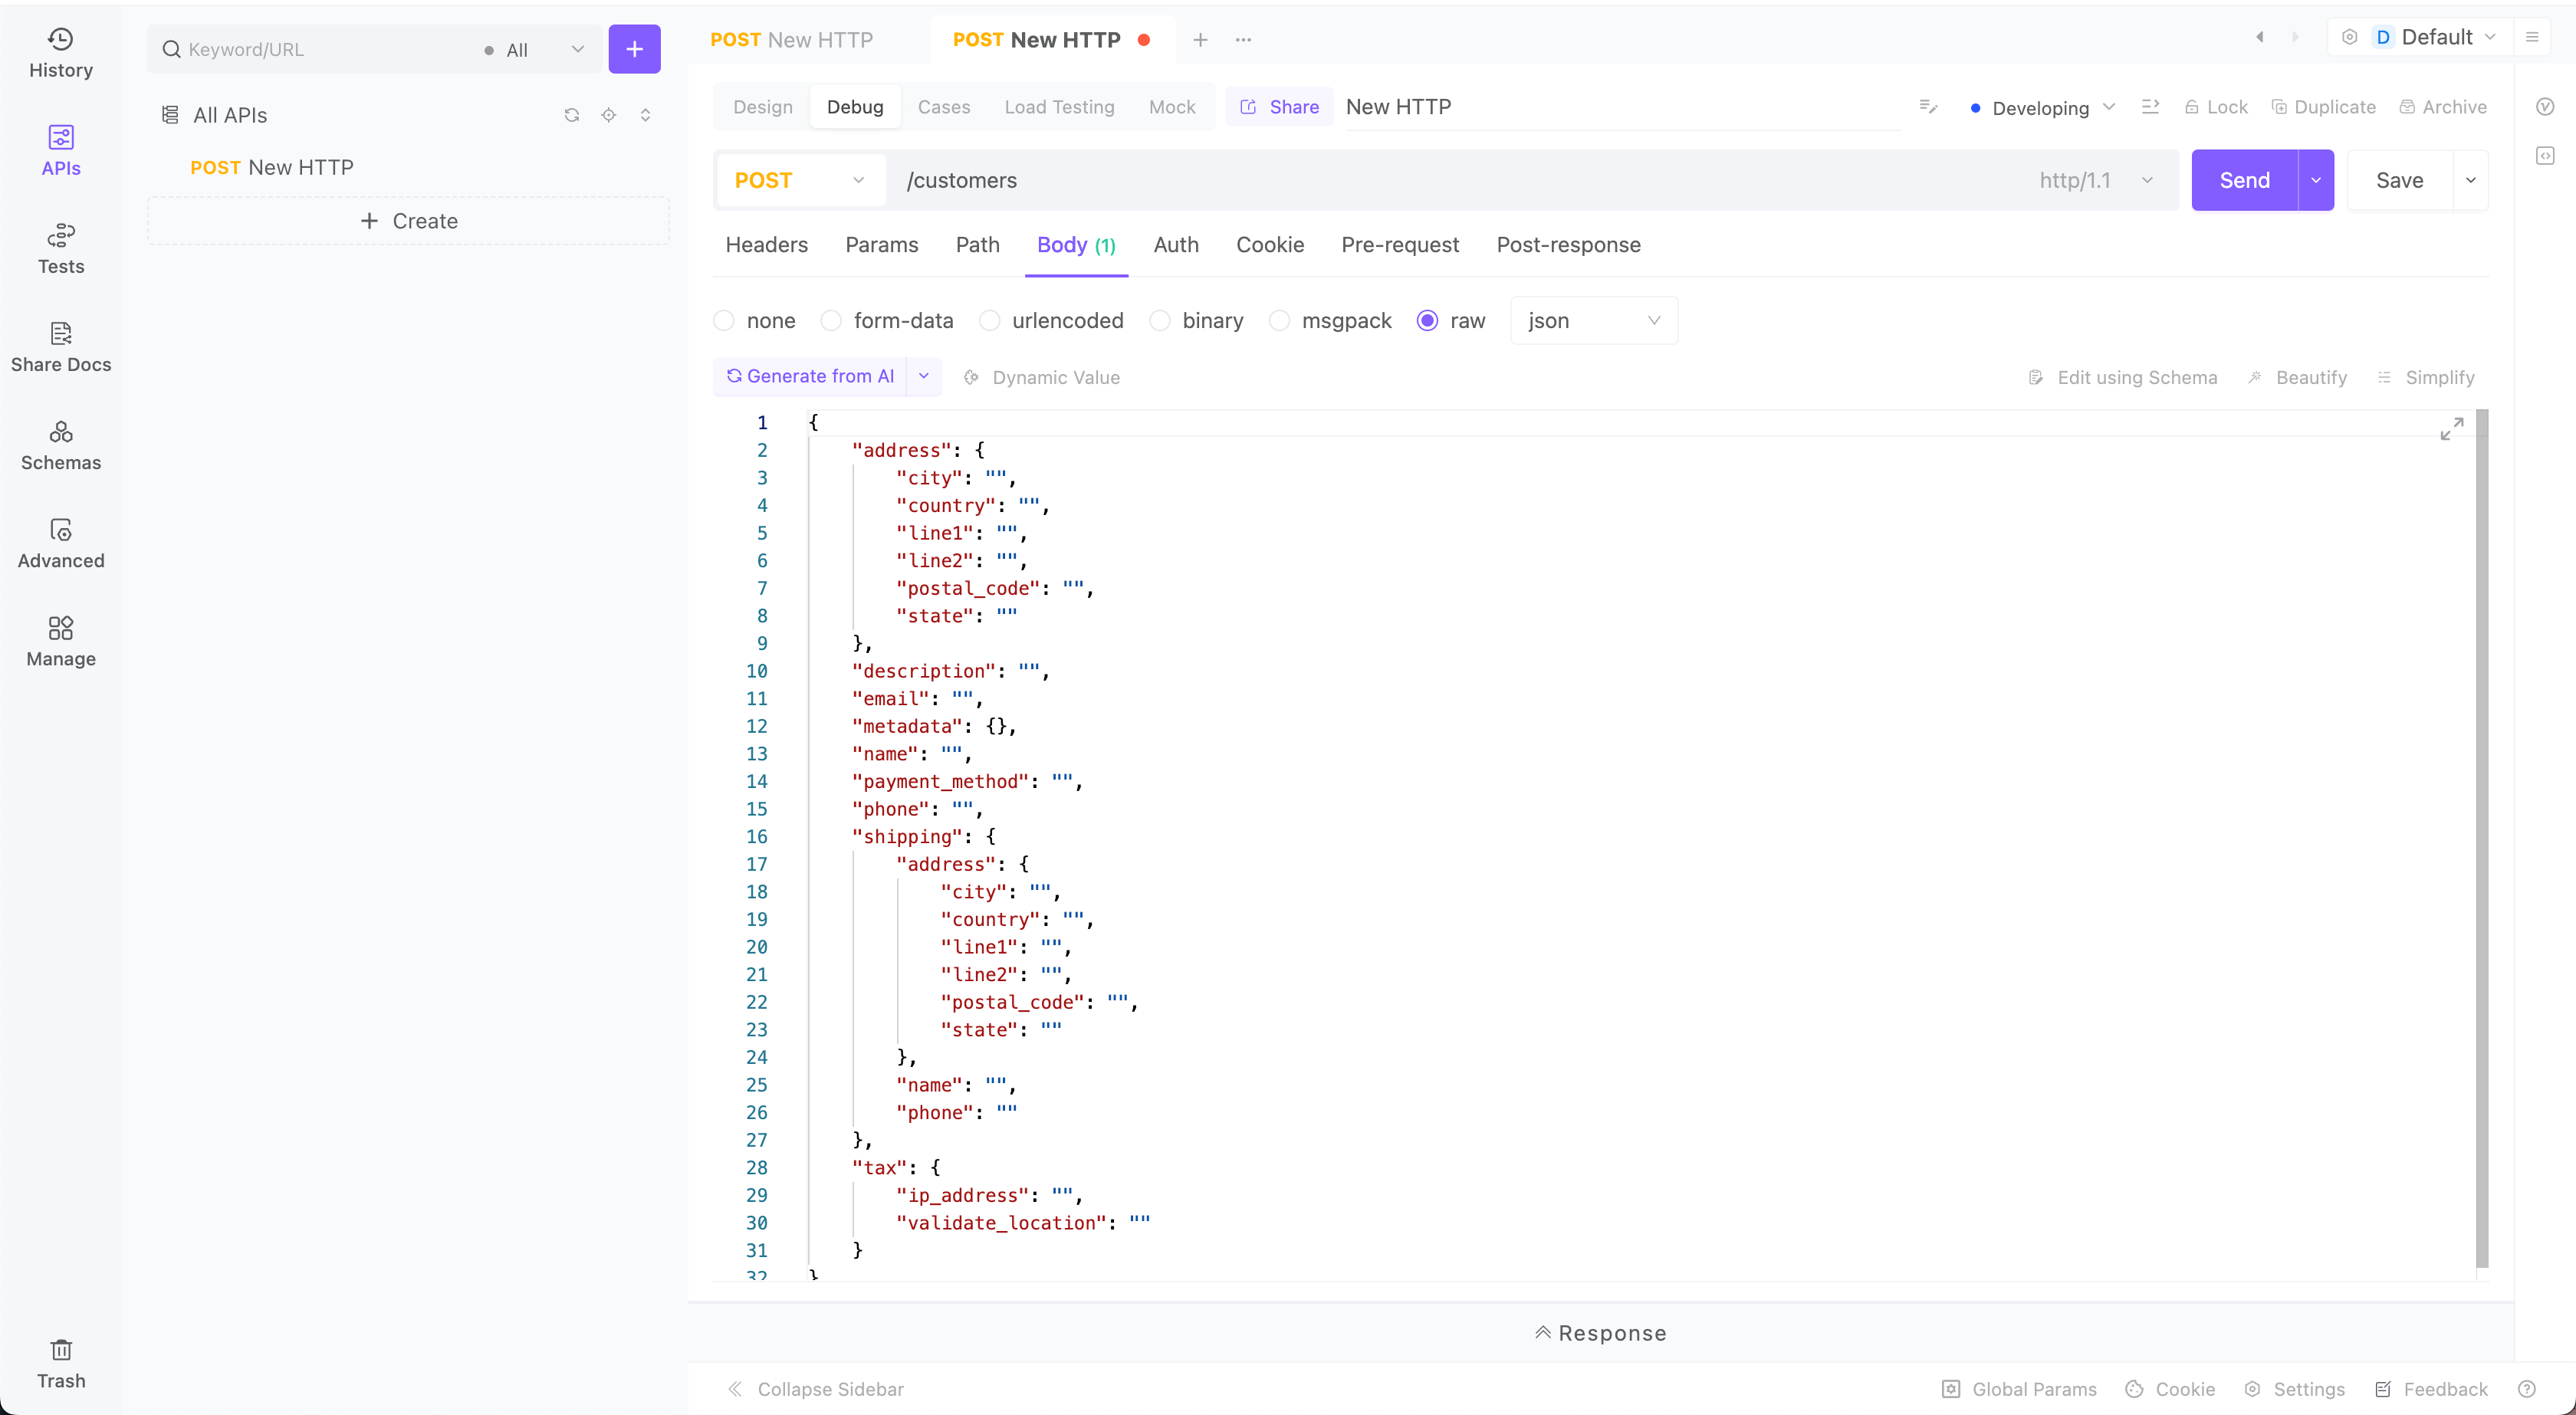Click the Simplify button
2576x1415 pixels.
2426,377
